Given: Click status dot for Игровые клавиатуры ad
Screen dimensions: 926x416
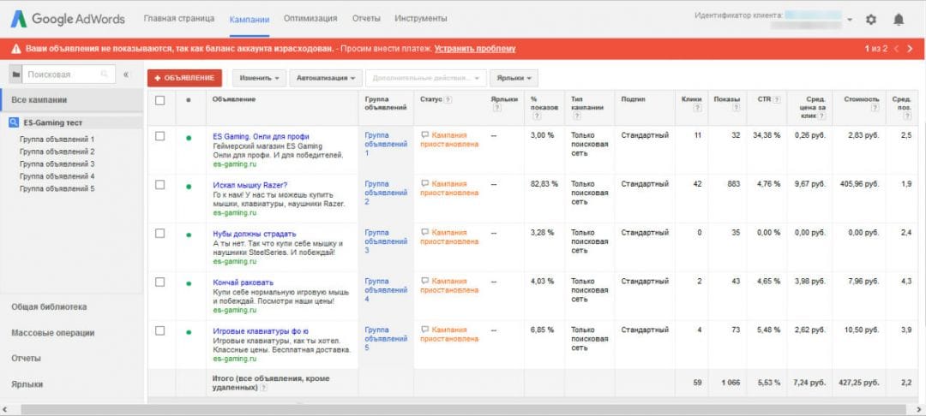Looking at the screenshot, I should [x=189, y=332].
